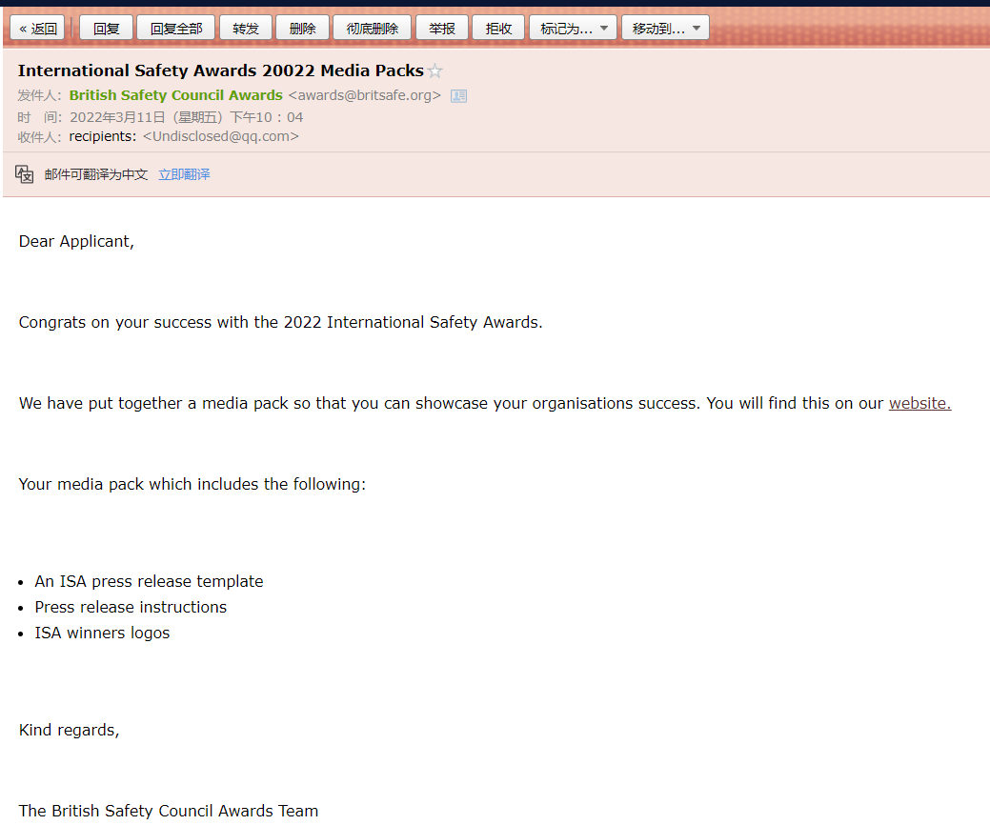990x825 pixels.
Task: Click sender name British Safety Council Awards
Action: pyautogui.click(x=175, y=95)
